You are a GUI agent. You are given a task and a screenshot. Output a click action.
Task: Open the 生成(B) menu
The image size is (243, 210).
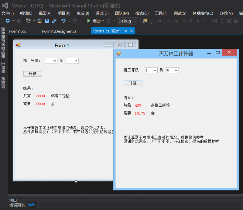83,13
